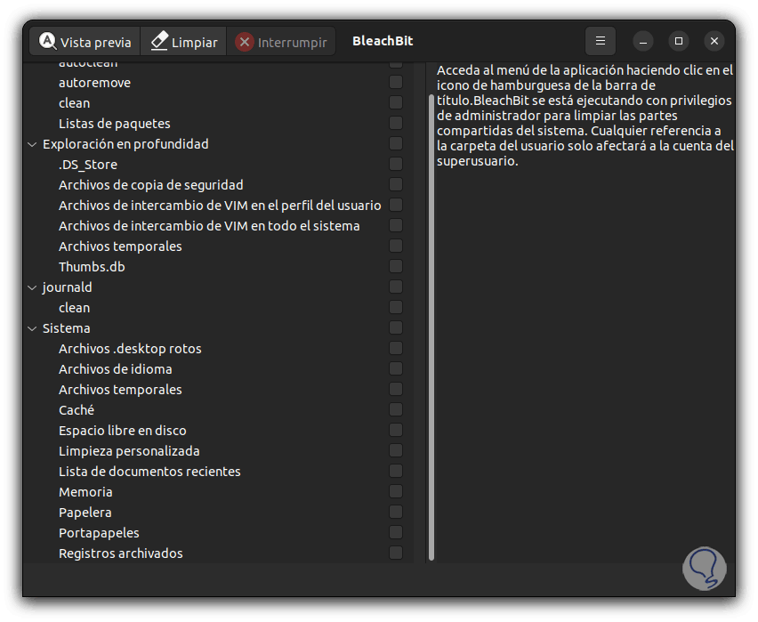Tick the Archivos de idioma checkbox

[396, 368]
